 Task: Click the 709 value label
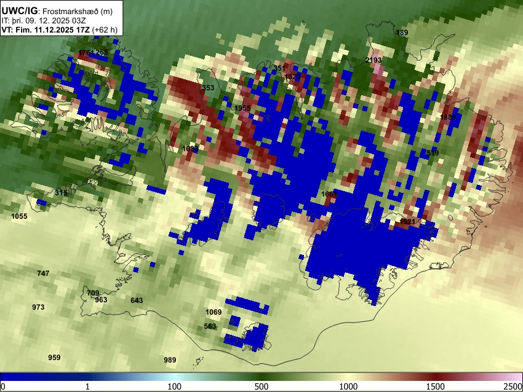click(93, 293)
